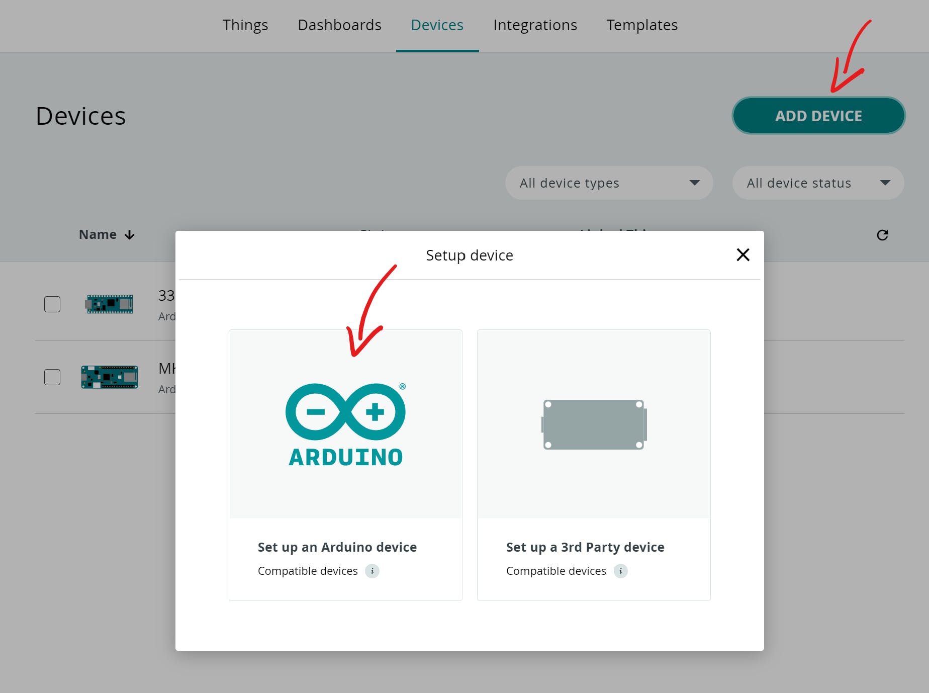Click the MKR board thumbnail in second row
The image size is (929, 693).
tap(110, 377)
